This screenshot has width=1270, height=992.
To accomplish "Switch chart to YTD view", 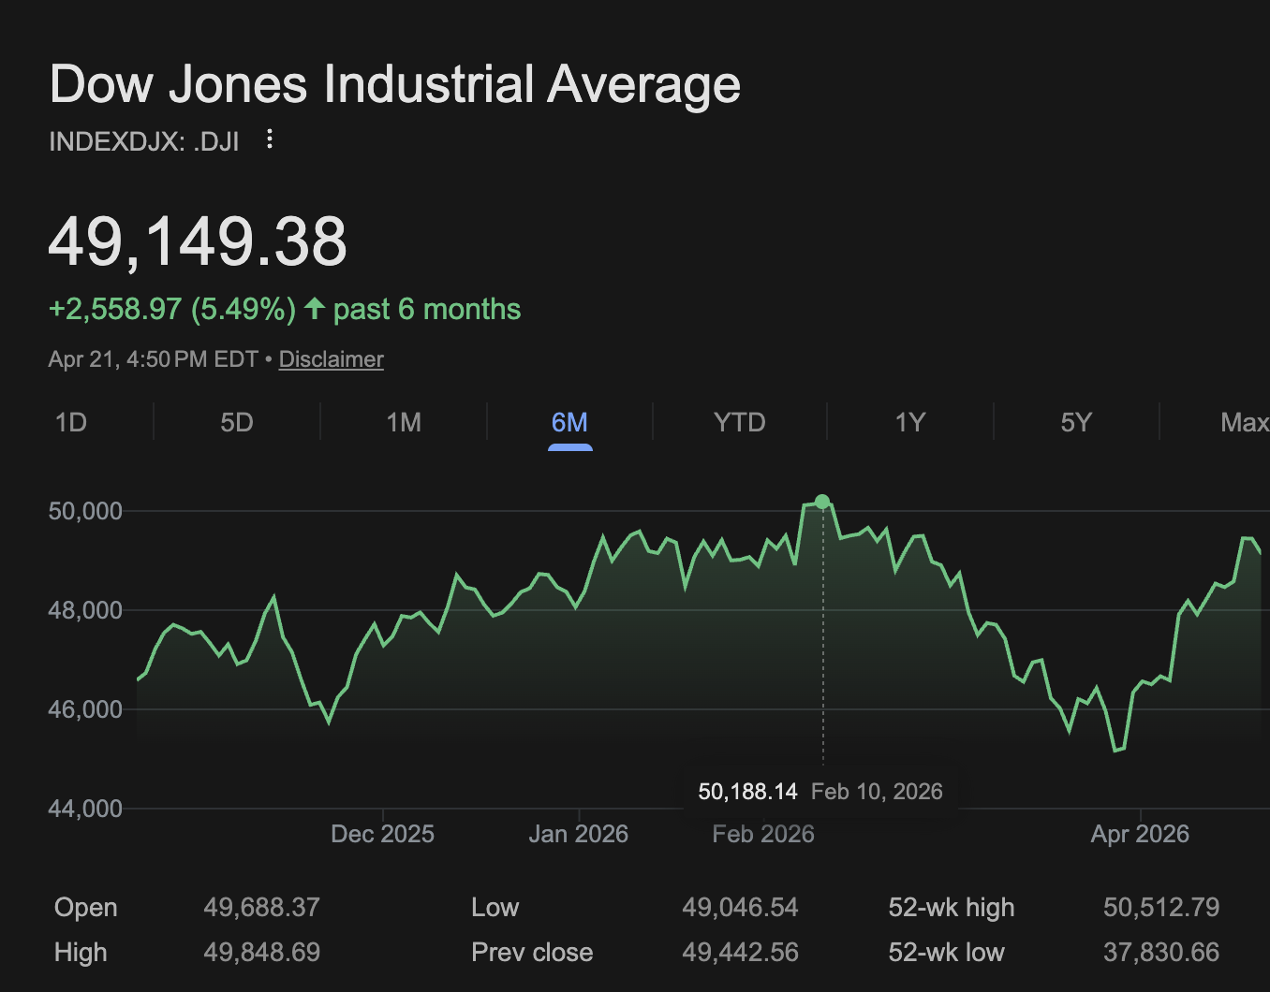I will click(x=740, y=422).
